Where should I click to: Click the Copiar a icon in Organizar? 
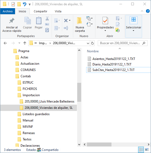coord(56,28)
